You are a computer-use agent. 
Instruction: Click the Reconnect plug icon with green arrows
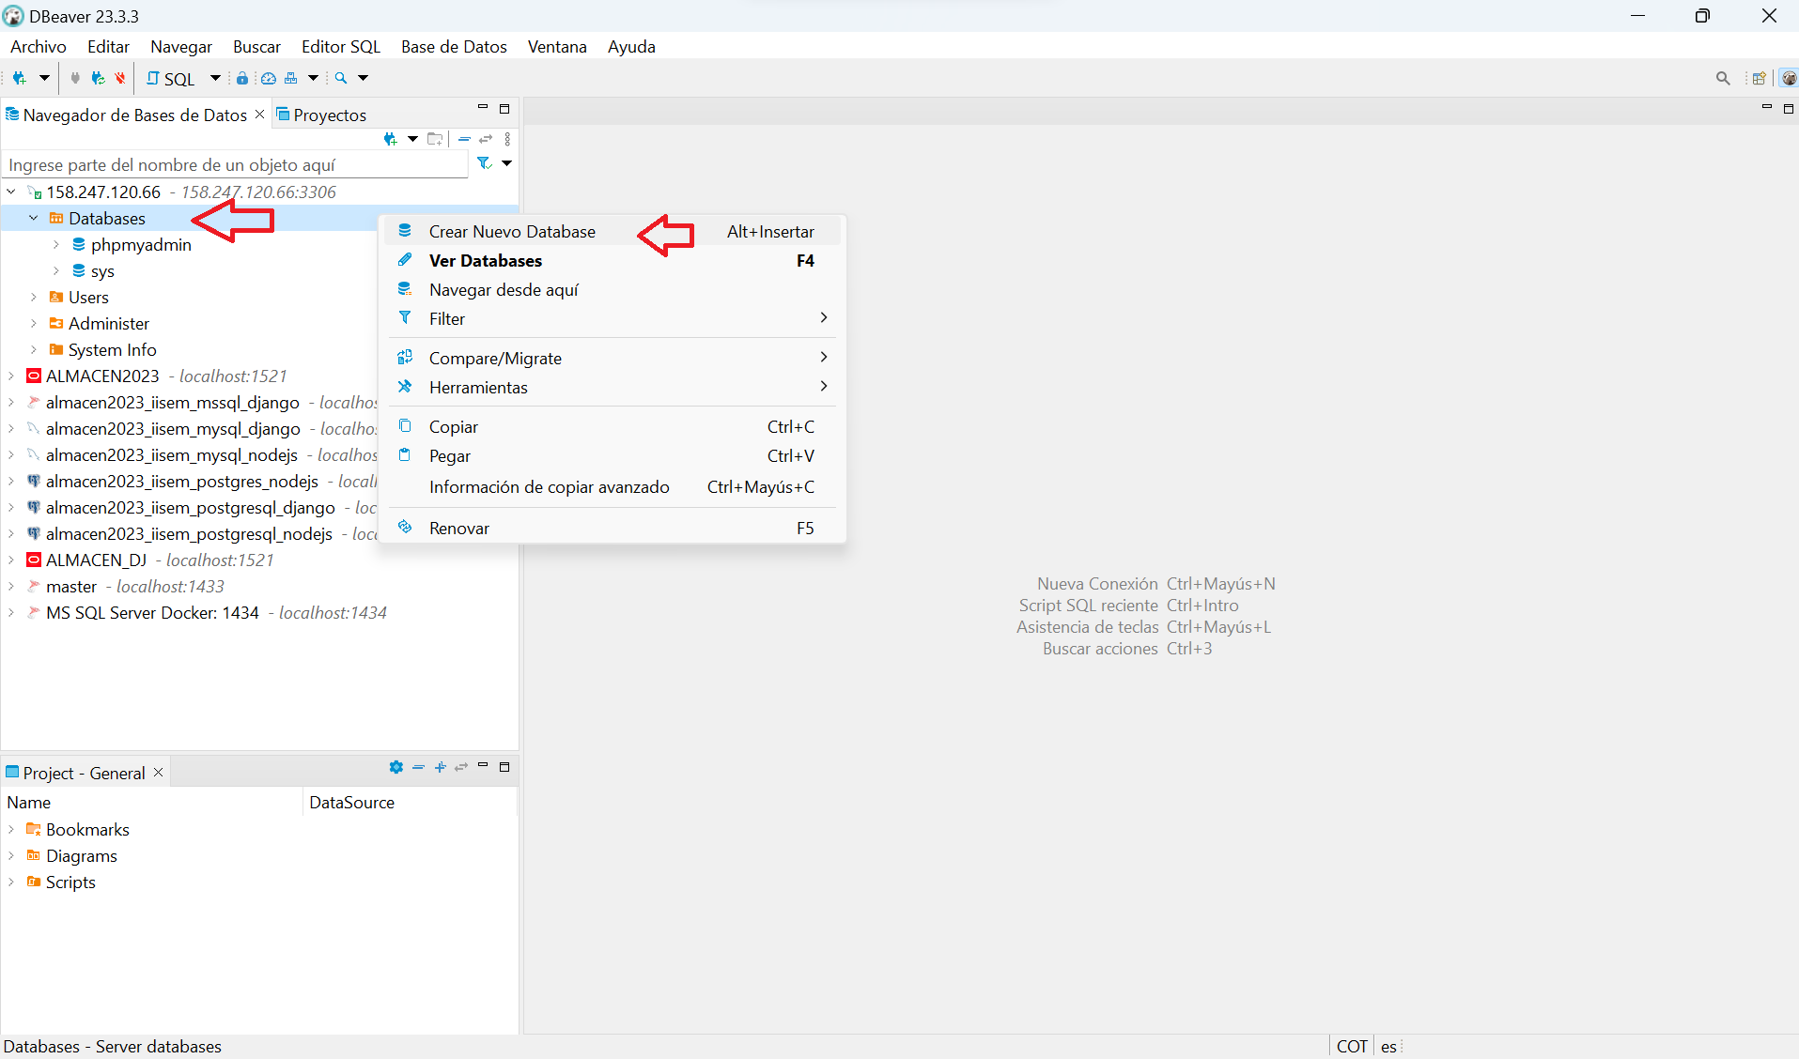pos(98,79)
